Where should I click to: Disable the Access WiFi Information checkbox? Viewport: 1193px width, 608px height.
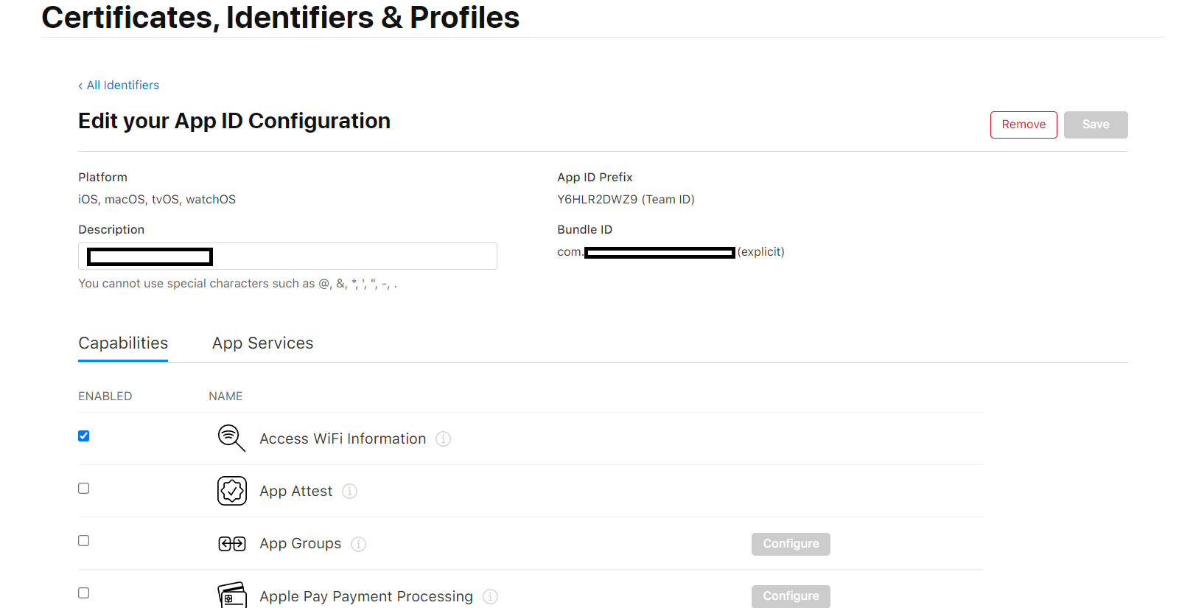84,436
